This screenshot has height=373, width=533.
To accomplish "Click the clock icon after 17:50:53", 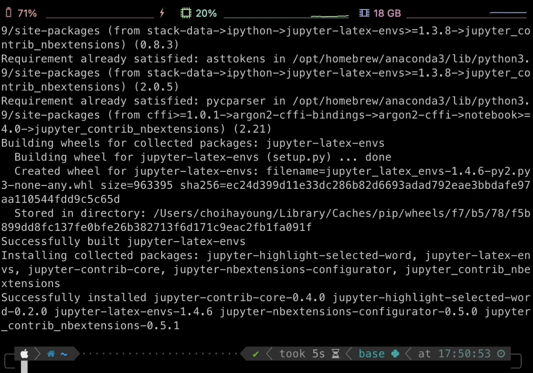I will click(501, 354).
